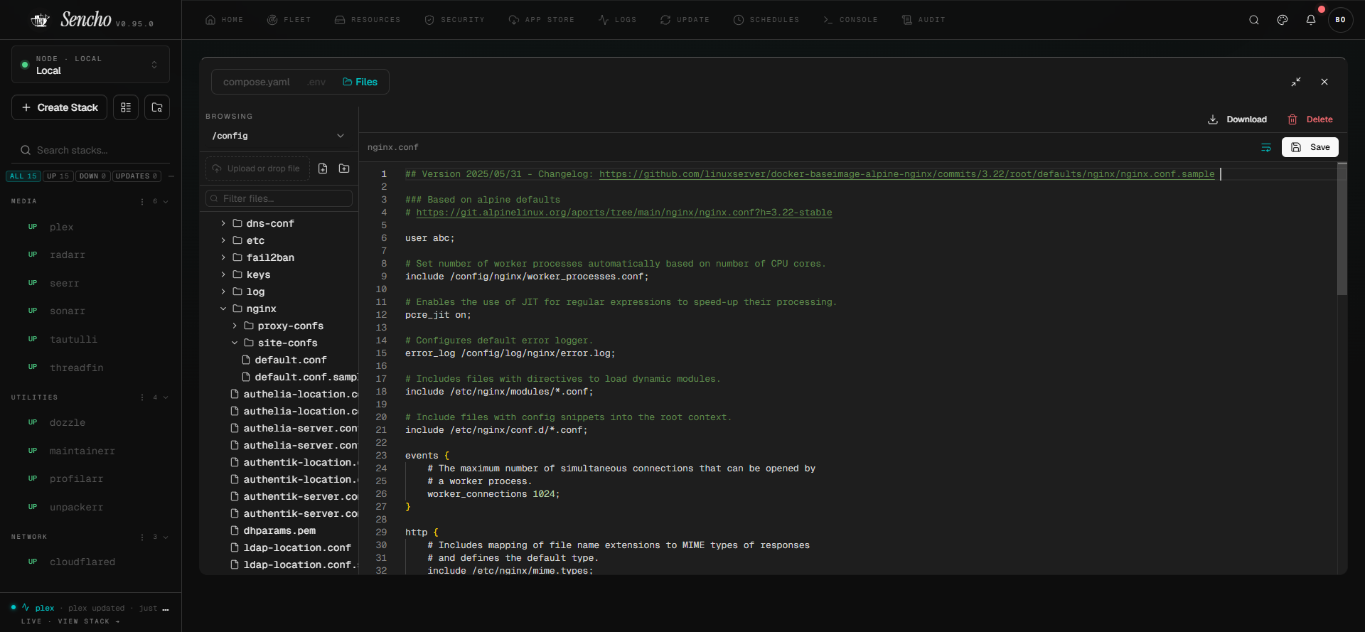Screen dimensions: 1365x632
Task: Open the BO user avatar menu
Action: coord(1341,20)
